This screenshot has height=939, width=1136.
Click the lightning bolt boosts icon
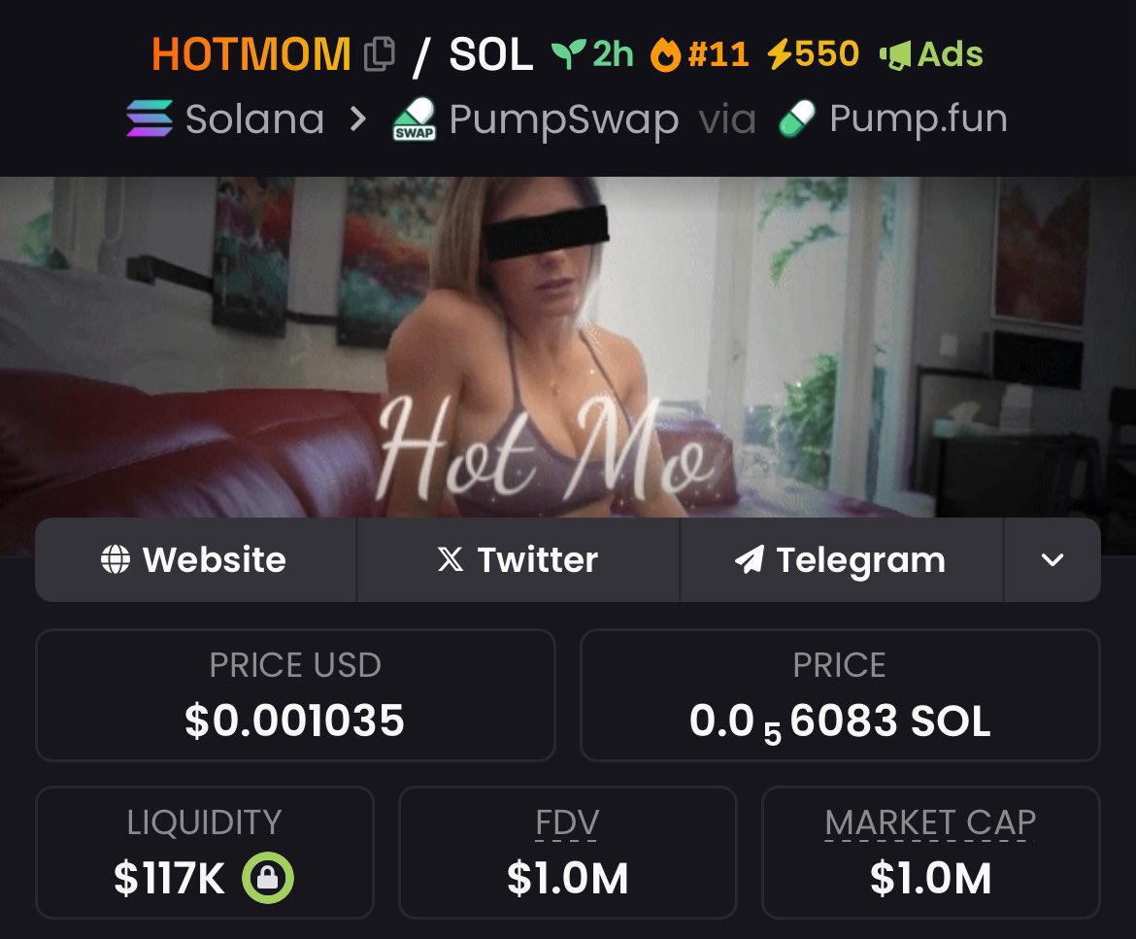[x=780, y=54]
